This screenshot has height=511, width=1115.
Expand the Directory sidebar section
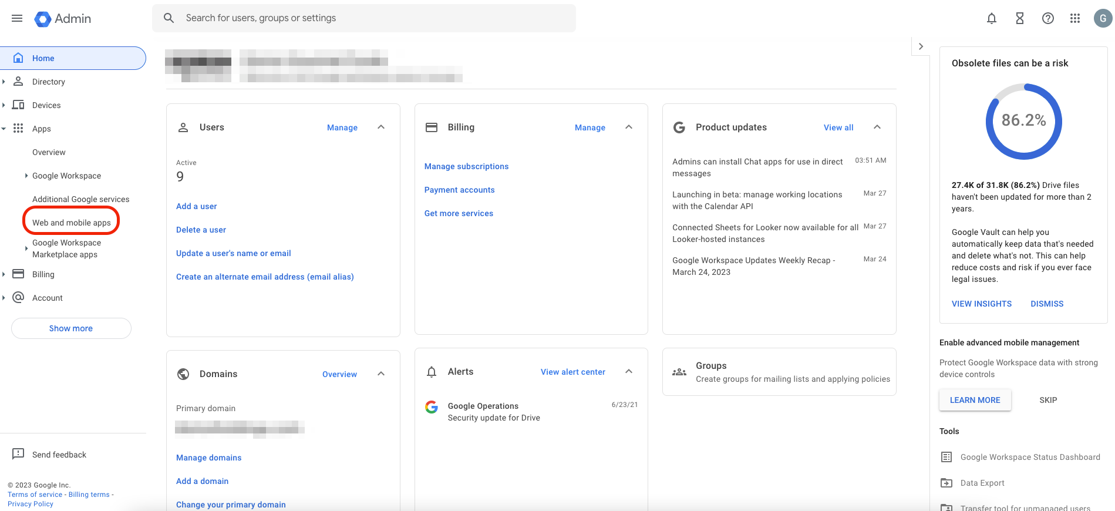point(4,82)
